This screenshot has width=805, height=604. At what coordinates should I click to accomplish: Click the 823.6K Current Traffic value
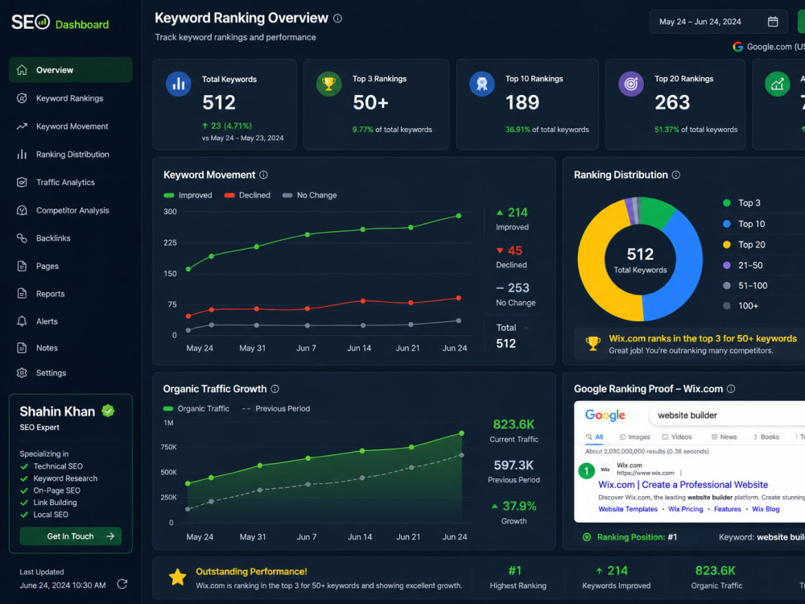(x=514, y=424)
